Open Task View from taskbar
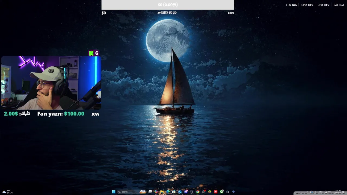The height and width of the screenshot is (195, 347). click(150, 192)
